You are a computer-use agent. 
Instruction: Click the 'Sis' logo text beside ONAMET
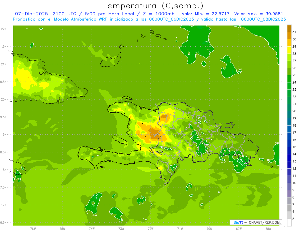[236, 222]
